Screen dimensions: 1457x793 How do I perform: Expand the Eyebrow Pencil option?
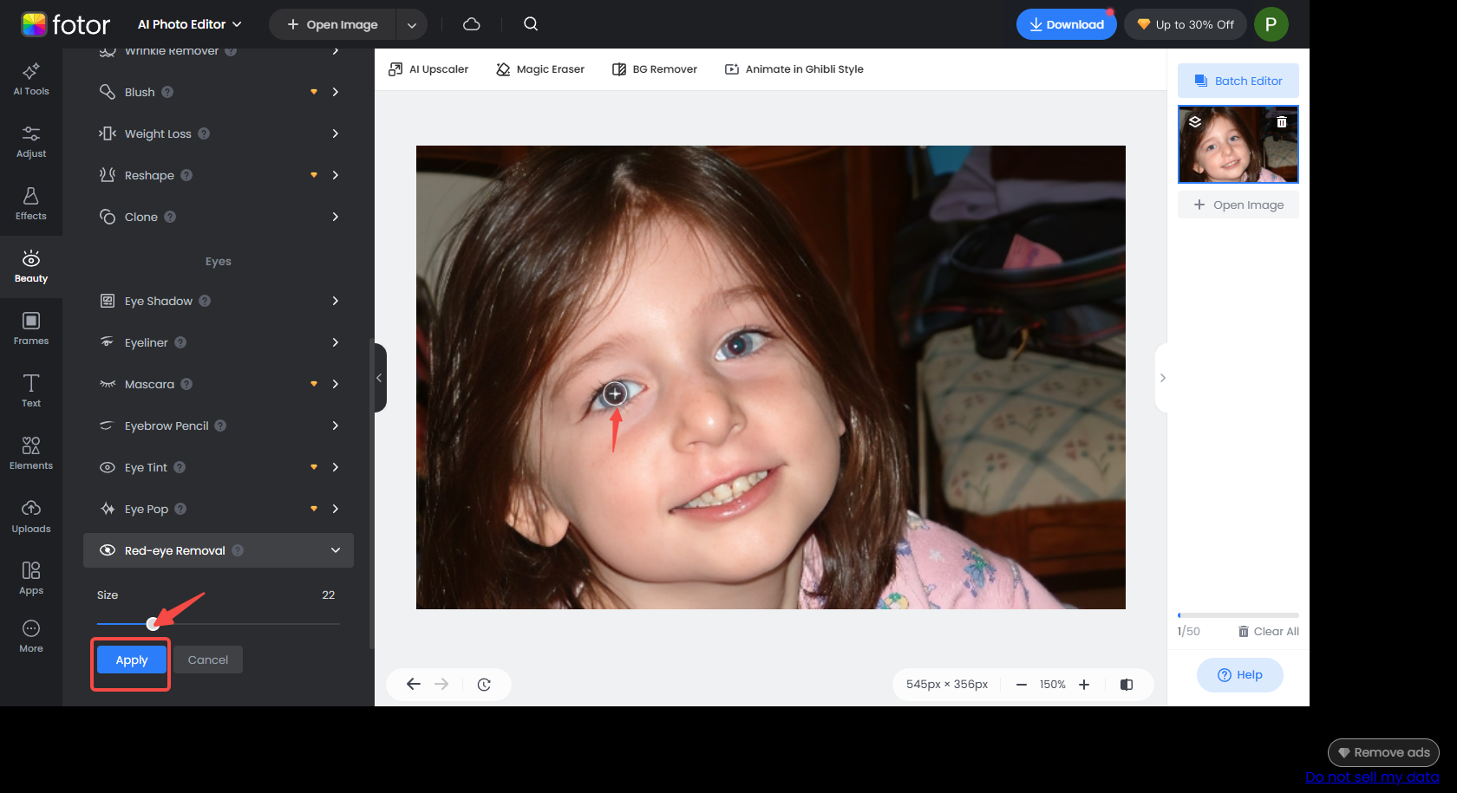point(336,426)
